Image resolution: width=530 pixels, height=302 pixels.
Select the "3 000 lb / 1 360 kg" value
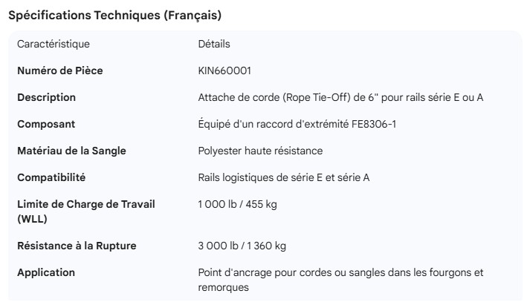[242, 246]
